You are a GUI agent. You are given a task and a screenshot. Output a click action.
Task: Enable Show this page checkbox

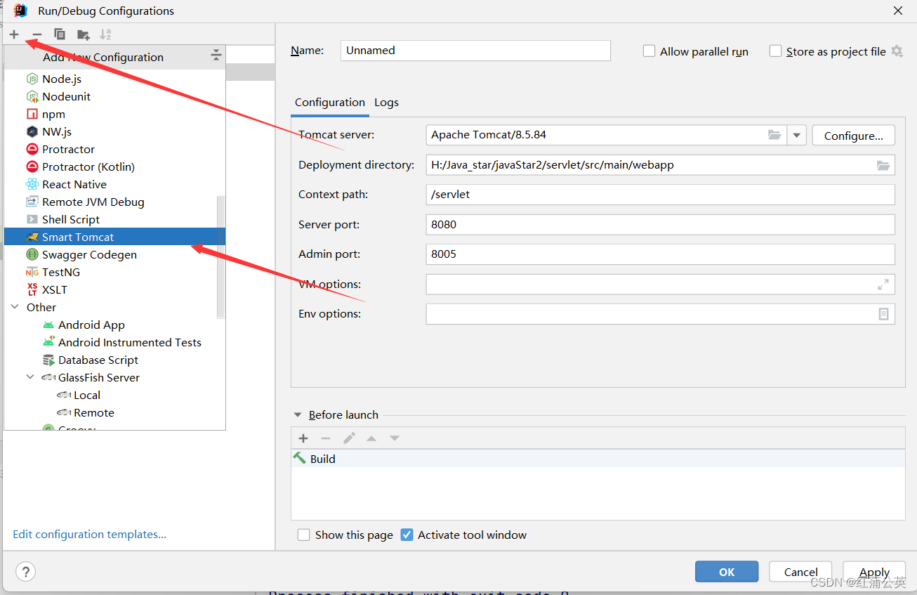(x=303, y=535)
